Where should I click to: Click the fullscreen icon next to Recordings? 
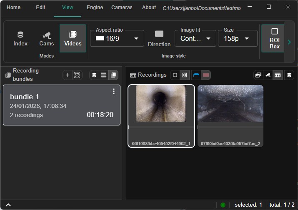click(x=175, y=75)
